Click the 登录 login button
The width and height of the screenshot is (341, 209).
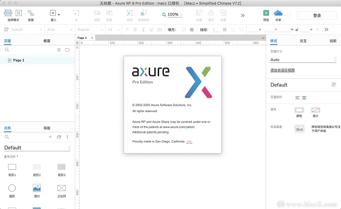point(317,16)
